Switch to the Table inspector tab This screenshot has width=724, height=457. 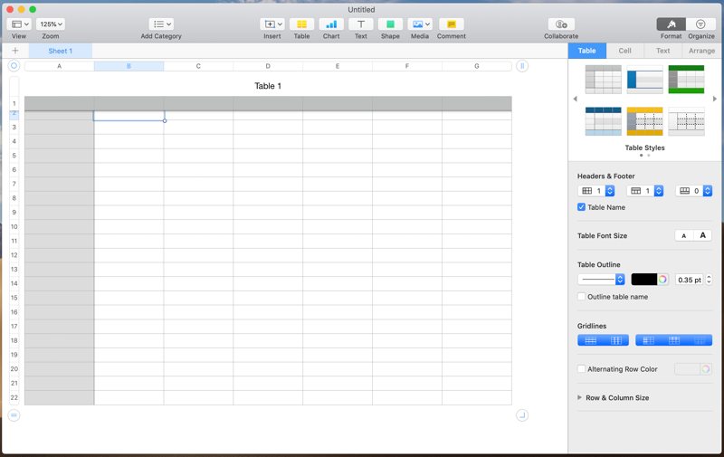[x=586, y=51]
